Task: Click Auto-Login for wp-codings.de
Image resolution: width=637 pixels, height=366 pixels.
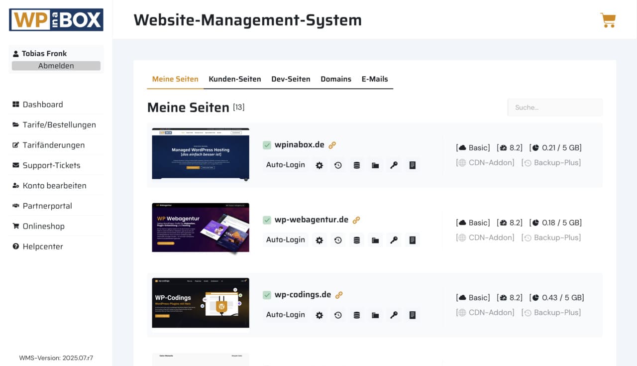Action: coord(286,315)
